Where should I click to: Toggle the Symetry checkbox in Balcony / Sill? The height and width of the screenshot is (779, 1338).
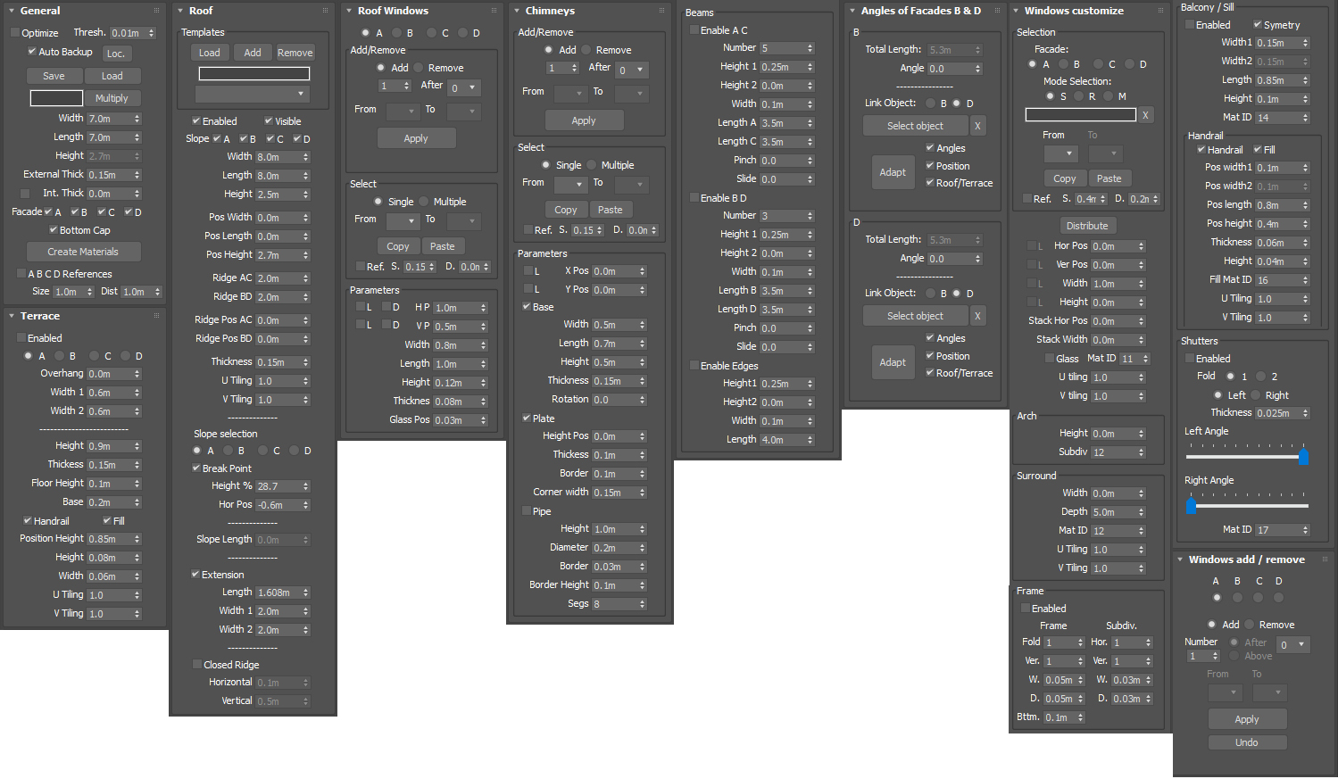[x=1258, y=25]
